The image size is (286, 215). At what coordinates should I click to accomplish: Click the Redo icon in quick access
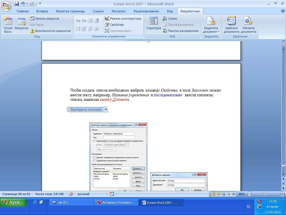(x=32, y=3)
